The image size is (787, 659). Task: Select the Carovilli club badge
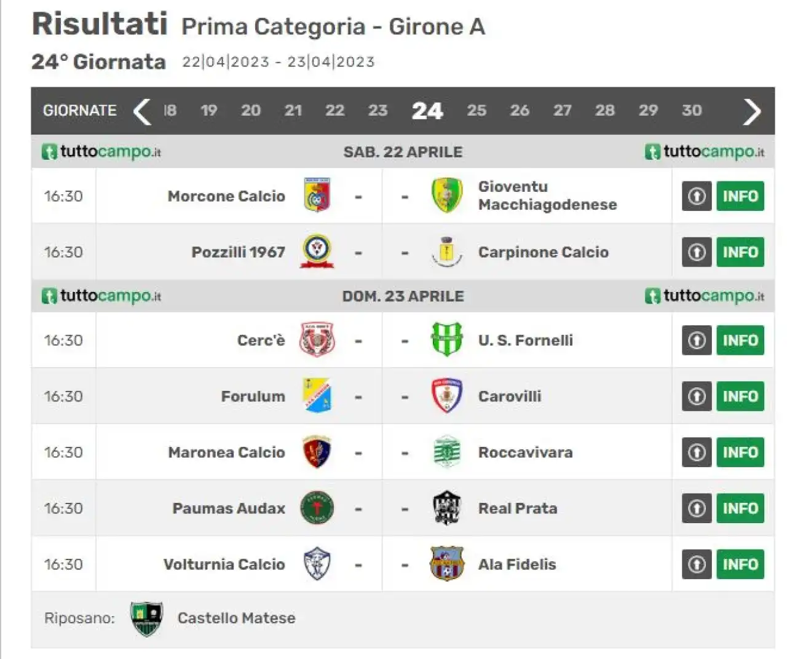[x=446, y=396]
